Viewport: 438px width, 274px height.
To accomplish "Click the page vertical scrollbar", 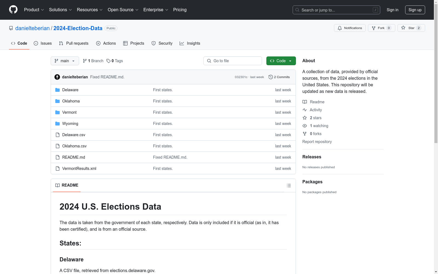I will [x=436, y=74].
